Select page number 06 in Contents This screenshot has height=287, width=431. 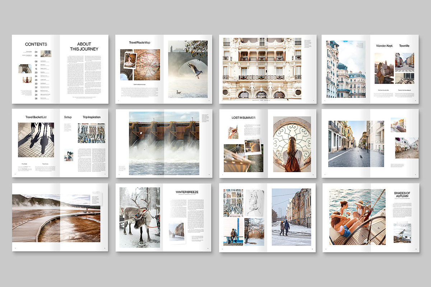click(x=36, y=56)
